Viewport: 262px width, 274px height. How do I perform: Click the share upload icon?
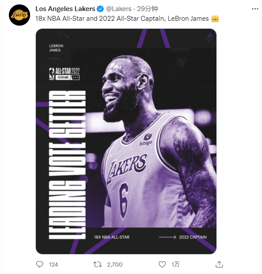[219, 264]
